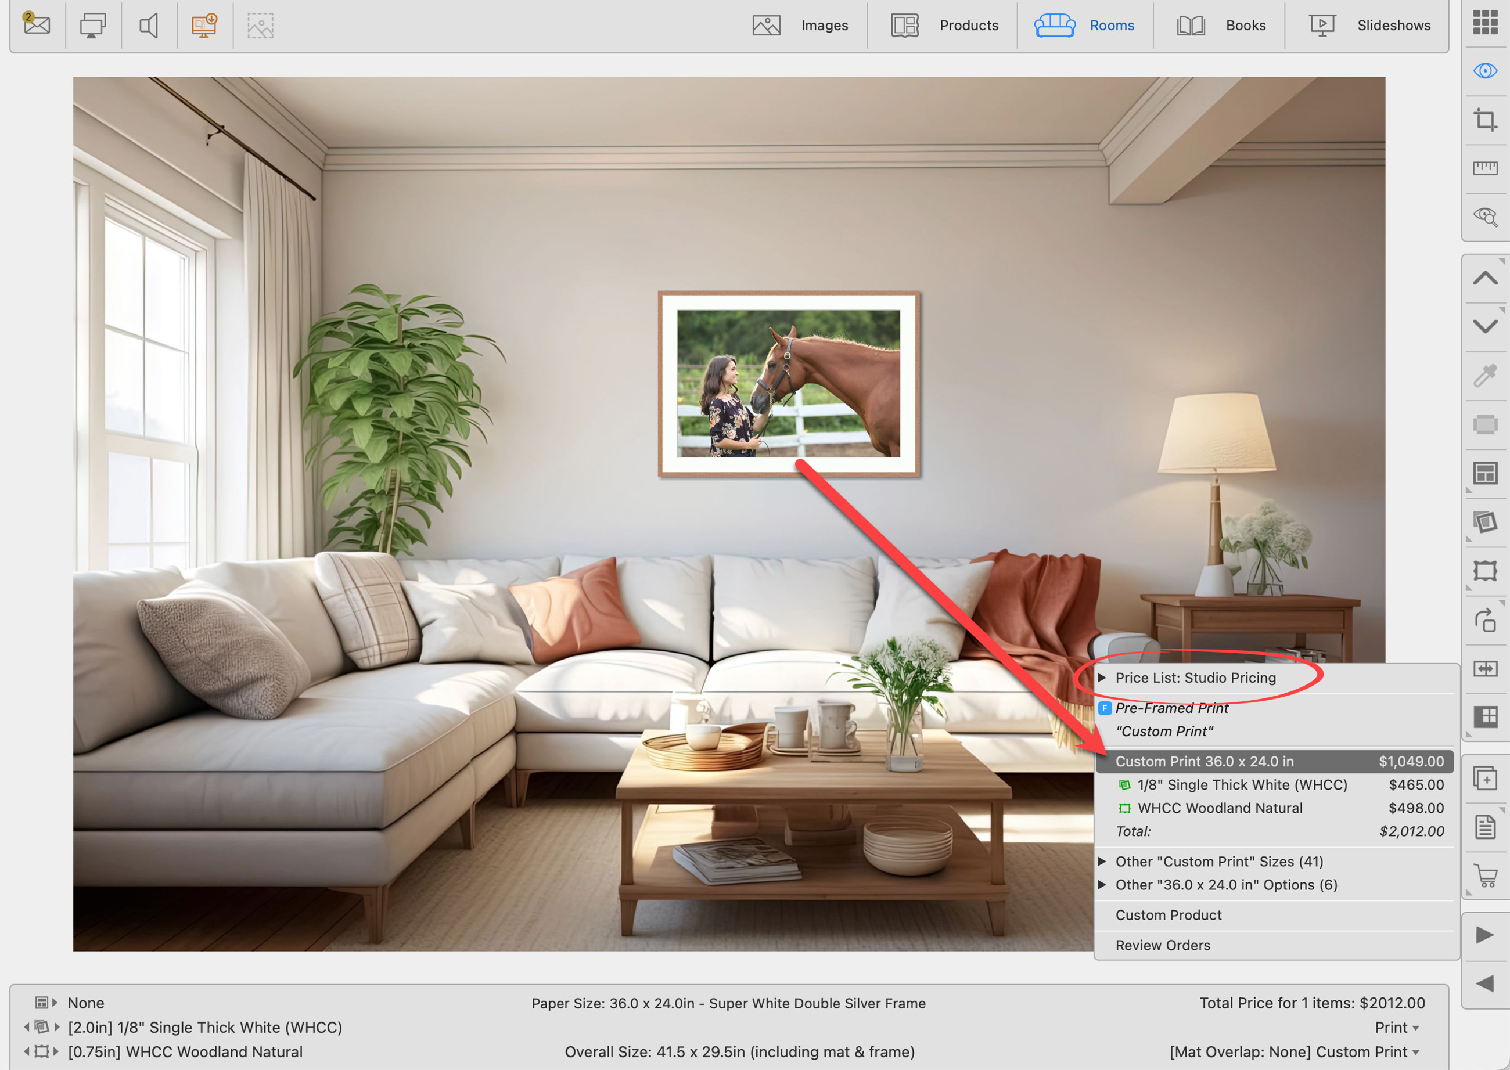Toggle the second display monitor icon

92,26
